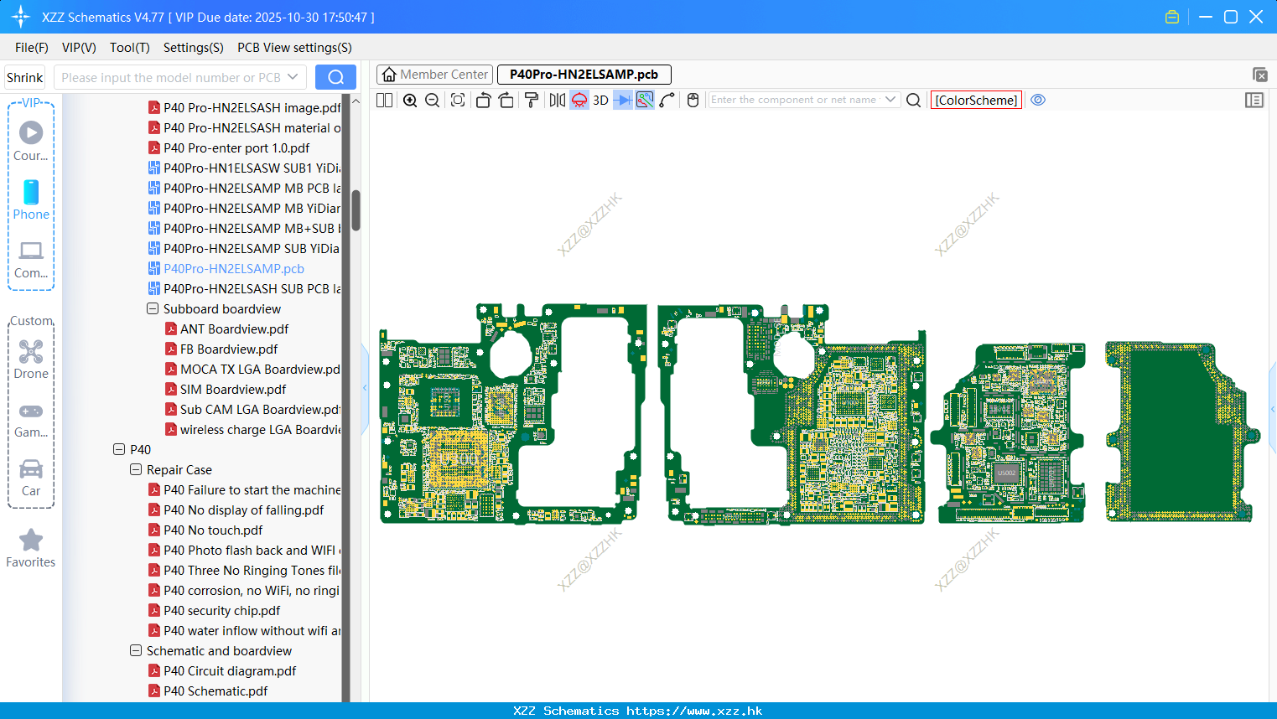Open P40 Circuit diagram.pdf
The width and height of the screenshot is (1277, 719).
230,670
